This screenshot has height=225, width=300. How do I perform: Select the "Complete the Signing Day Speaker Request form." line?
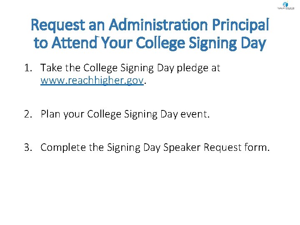155,147
